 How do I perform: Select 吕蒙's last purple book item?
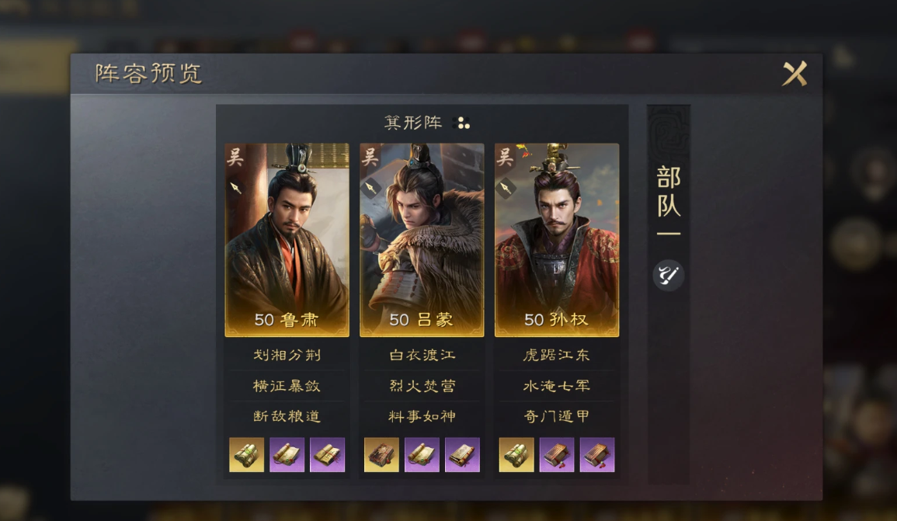[462, 455]
